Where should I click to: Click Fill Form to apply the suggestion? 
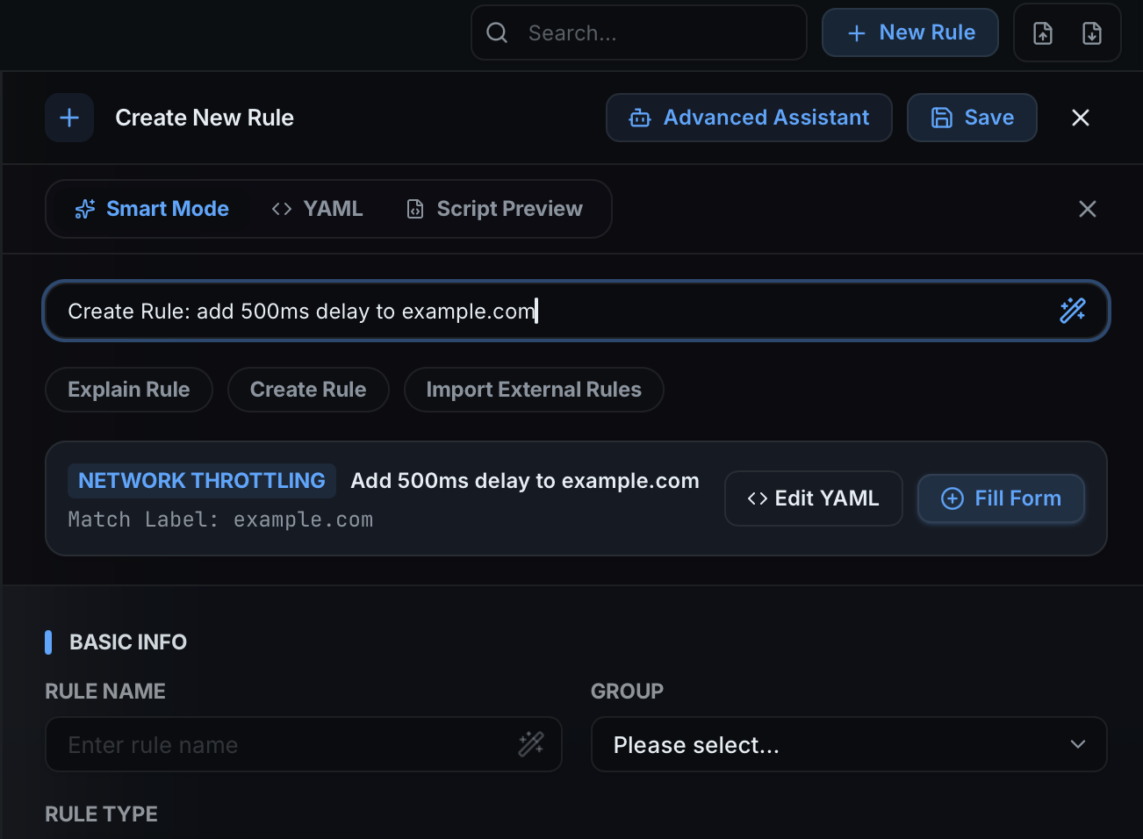(1001, 498)
